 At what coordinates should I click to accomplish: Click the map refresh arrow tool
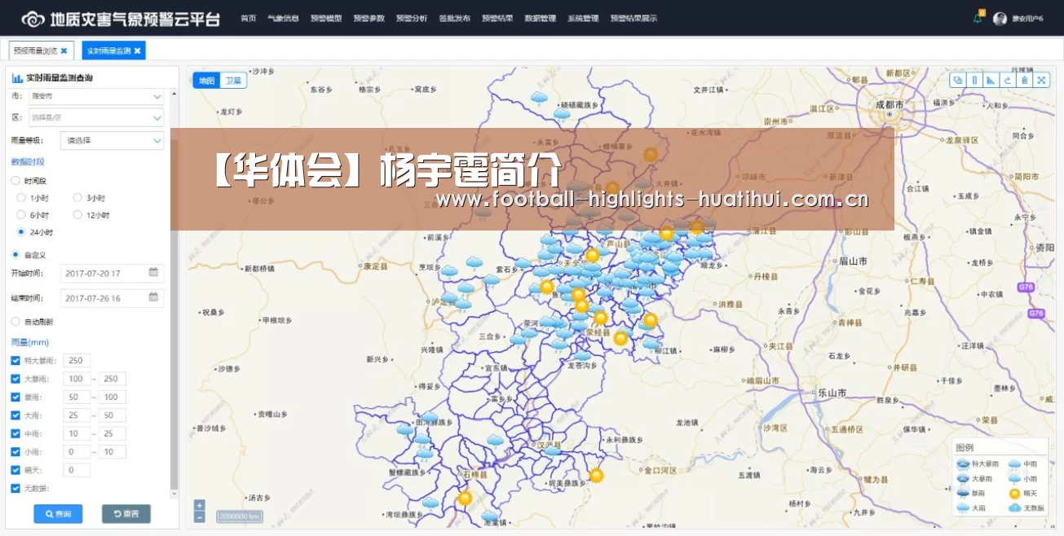tap(1008, 80)
